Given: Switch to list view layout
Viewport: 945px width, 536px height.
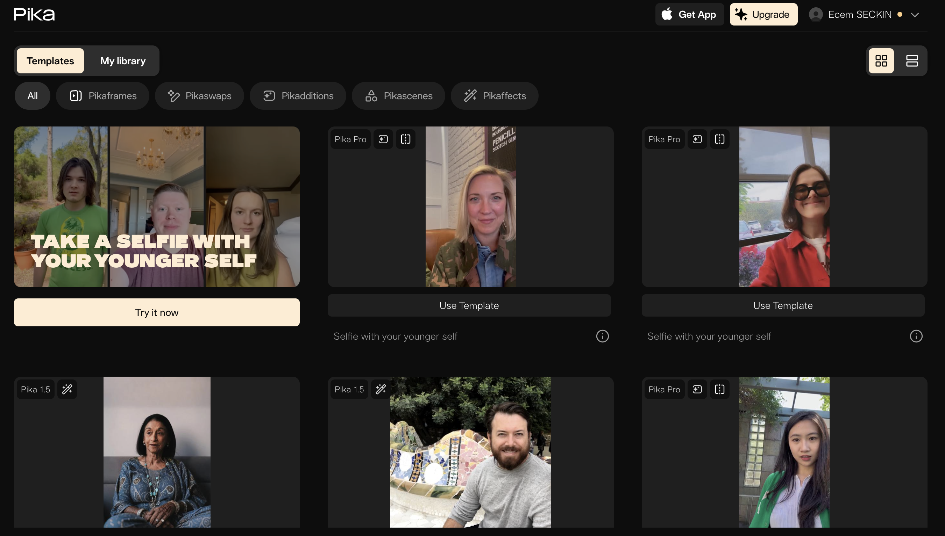Looking at the screenshot, I should (912, 61).
